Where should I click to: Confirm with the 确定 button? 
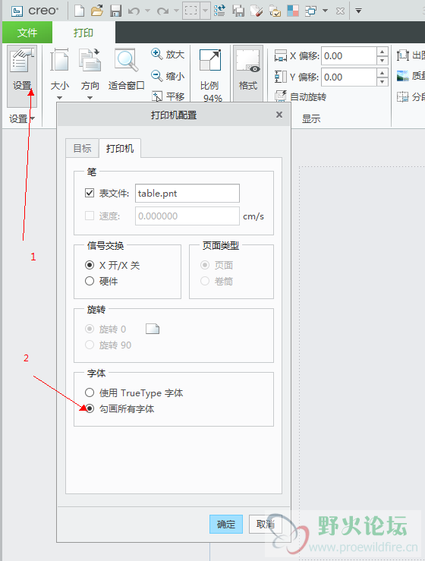(226, 524)
